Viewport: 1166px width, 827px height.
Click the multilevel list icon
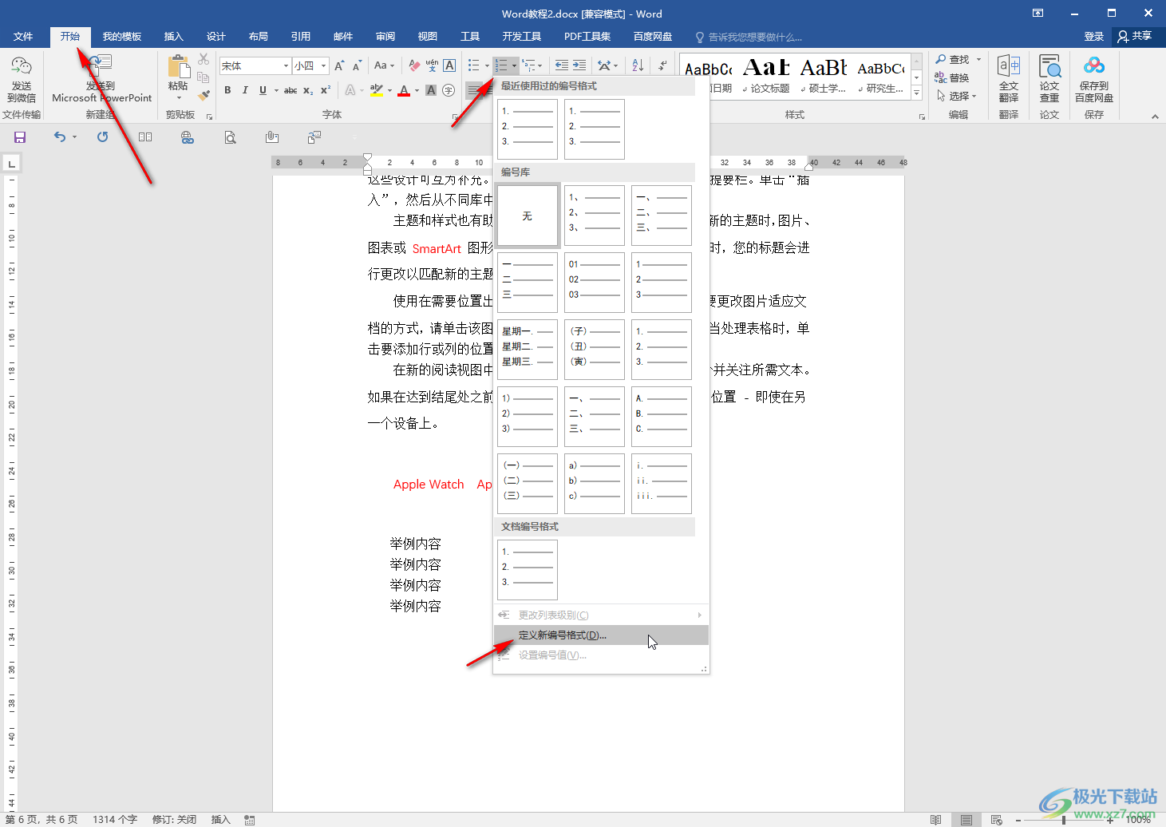coord(528,65)
